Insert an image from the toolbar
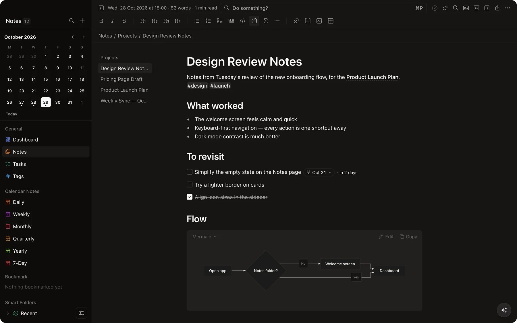Screen dimensions: 517x323 [319, 21]
